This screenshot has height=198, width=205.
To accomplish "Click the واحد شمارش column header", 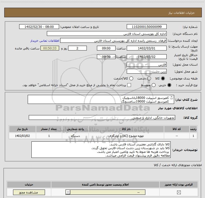I will point(75,129).
